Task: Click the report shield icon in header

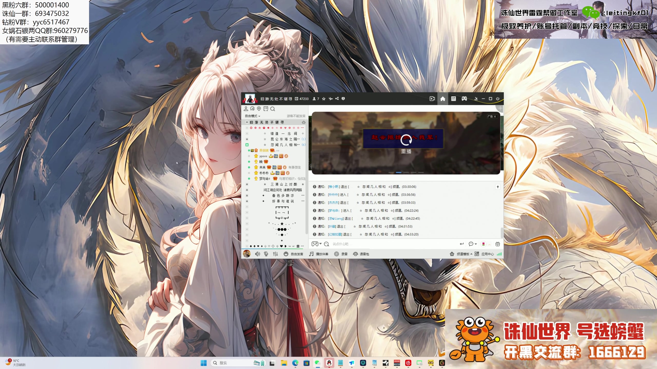Action: click(x=343, y=99)
